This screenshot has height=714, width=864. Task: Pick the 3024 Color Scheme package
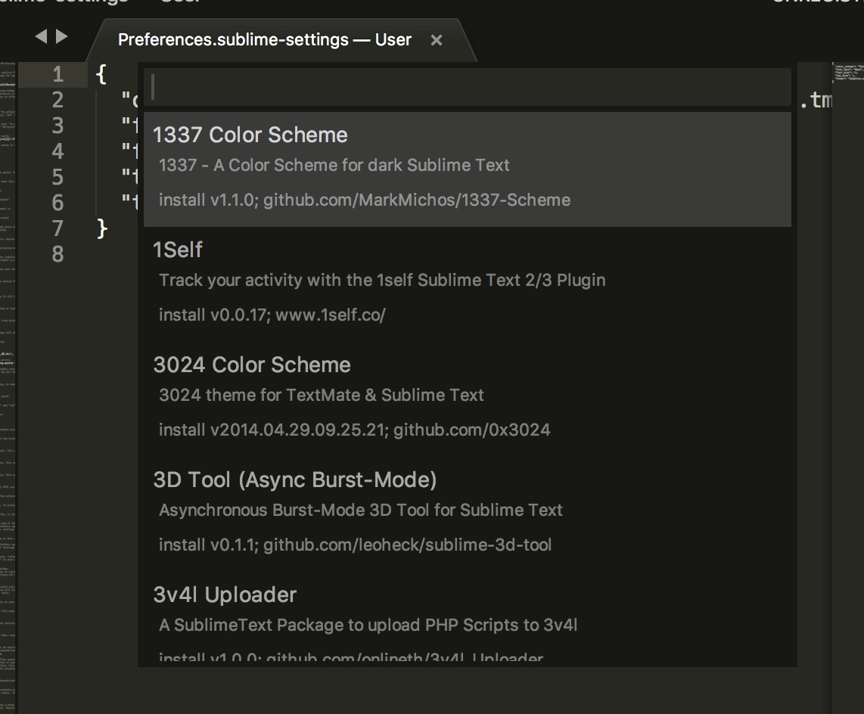(x=252, y=365)
